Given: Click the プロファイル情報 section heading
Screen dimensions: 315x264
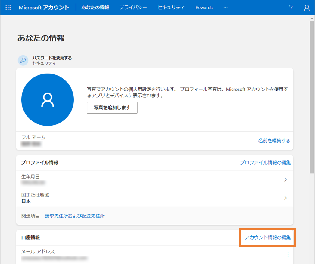Looking at the screenshot, I should pos(39,162).
